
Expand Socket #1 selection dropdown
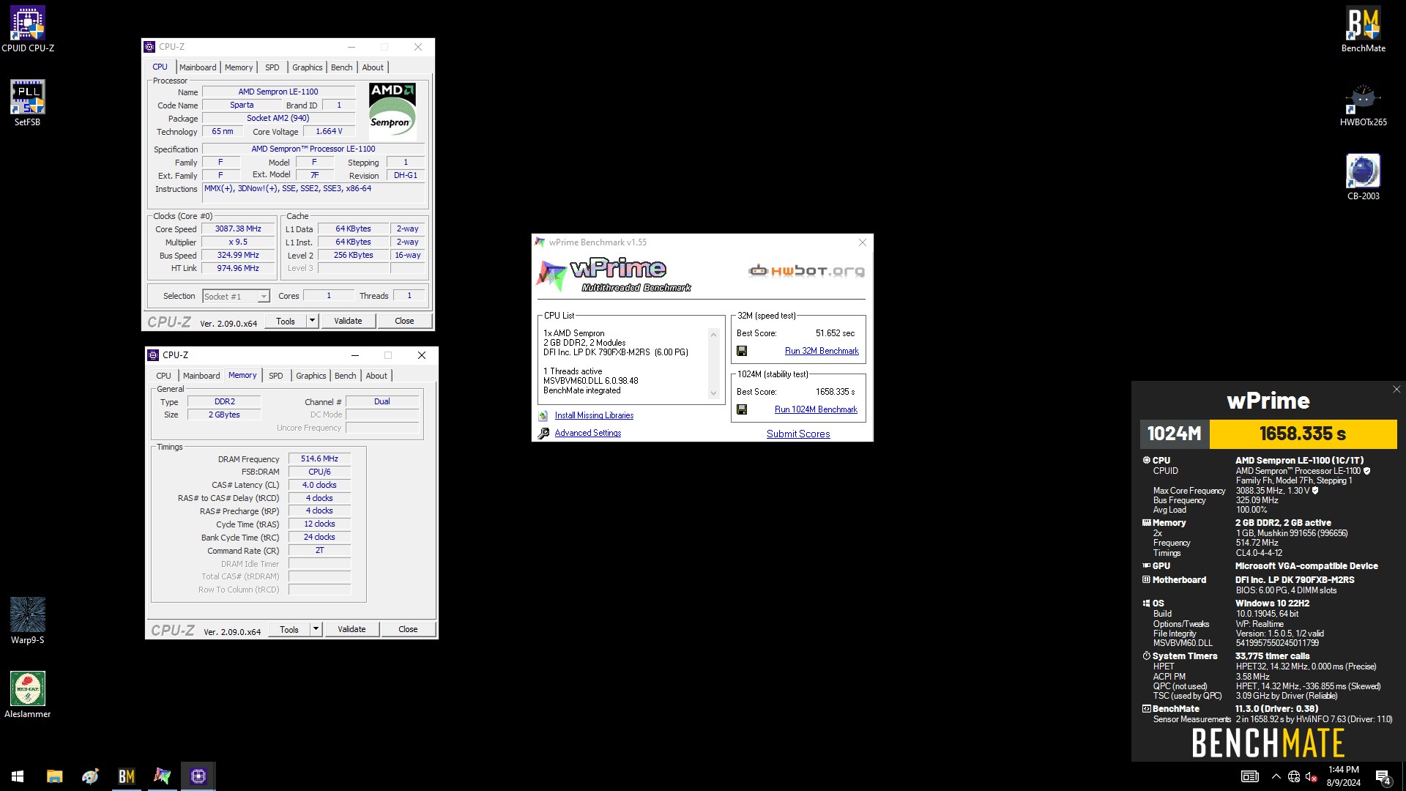pos(264,297)
